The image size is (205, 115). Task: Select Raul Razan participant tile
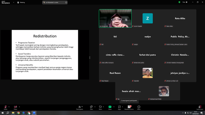[115, 73]
